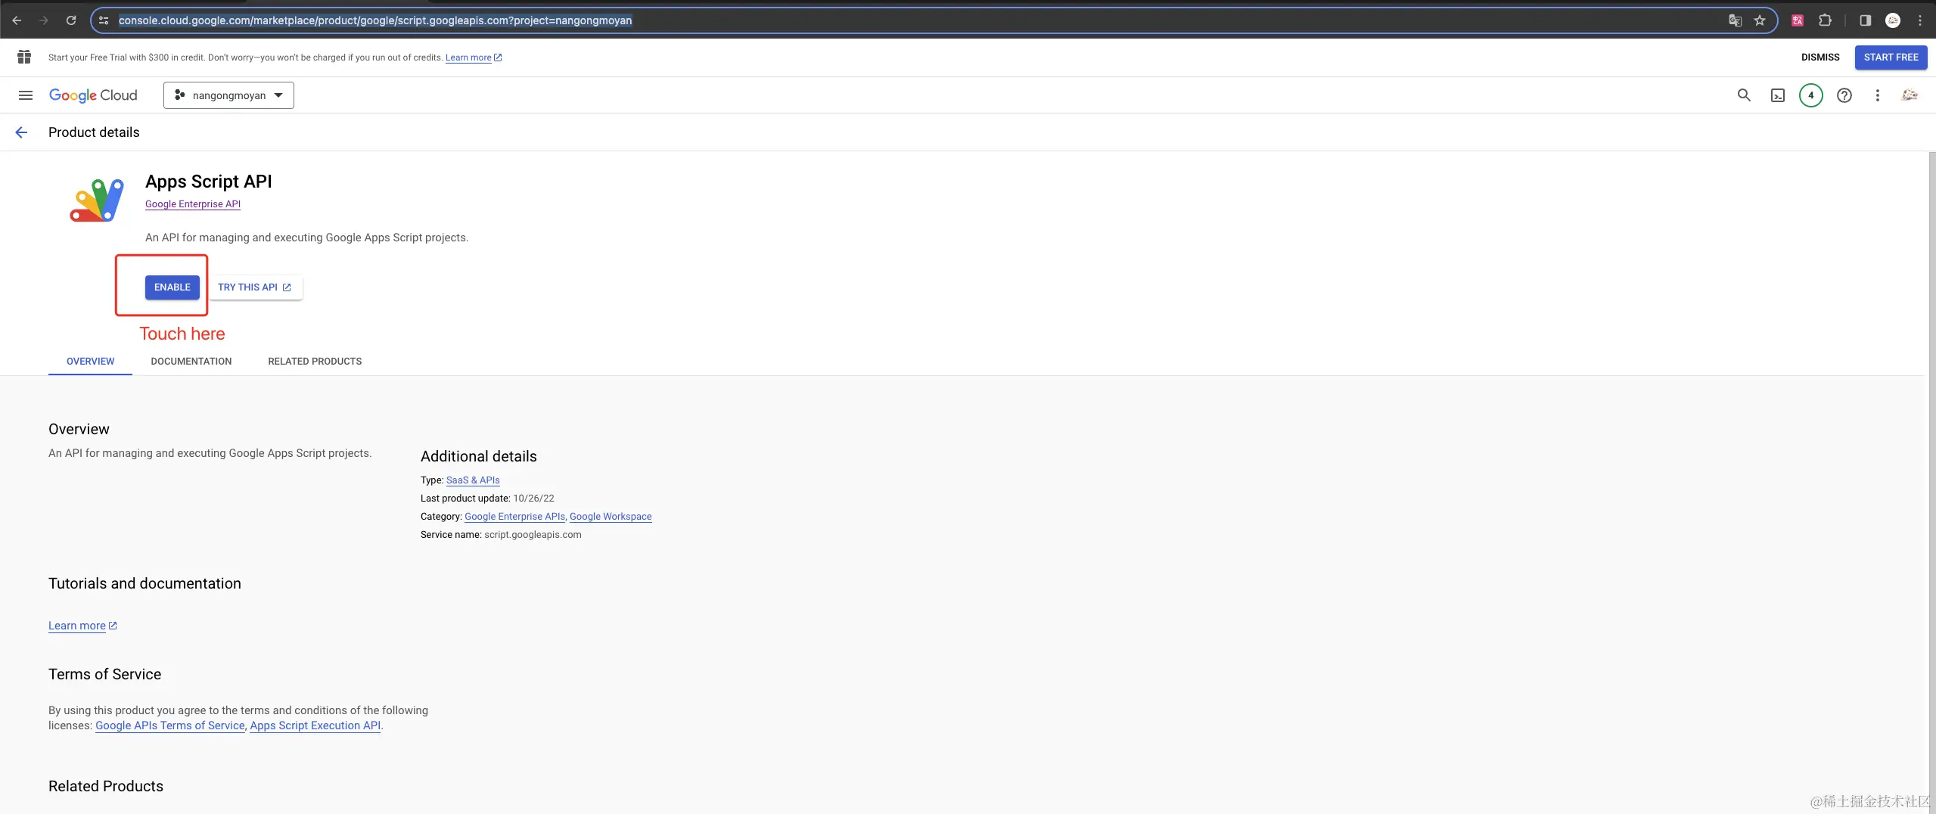
Task: Open notifications badge showing 4
Action: coord(1810,95)
